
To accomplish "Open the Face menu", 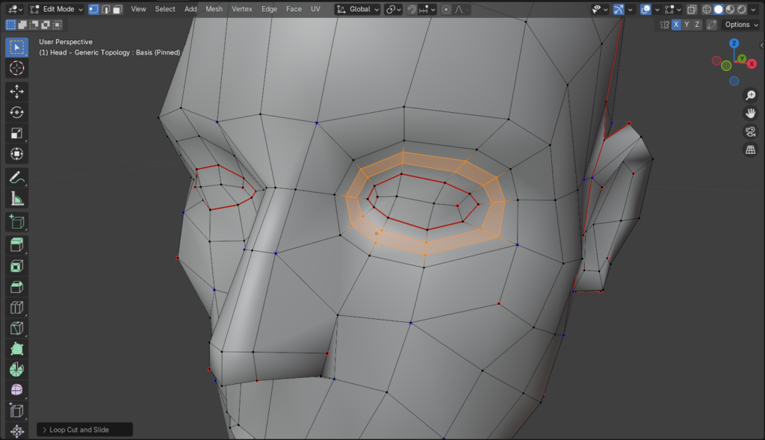I will [294, 9].
